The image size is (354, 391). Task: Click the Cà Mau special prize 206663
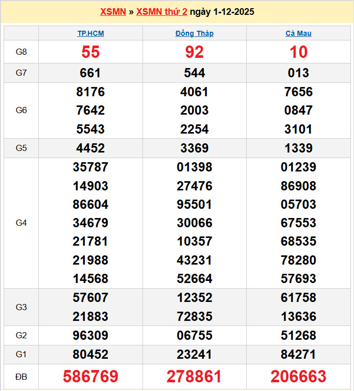(298, 377)
